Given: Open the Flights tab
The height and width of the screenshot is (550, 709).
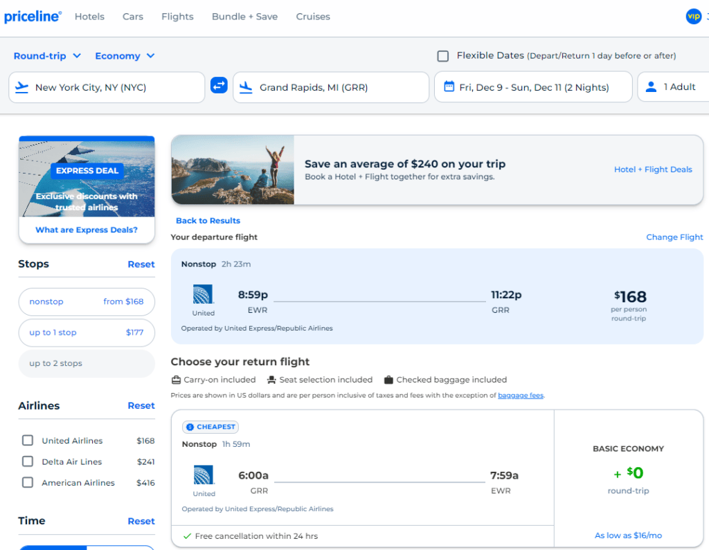Looking at the screenshot, I should tap(177, 17).
